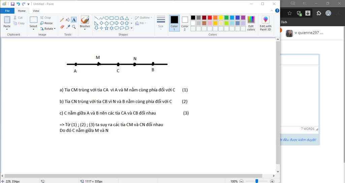Pick the Line shape
Screen dimensions: 345x183
click(x=96, y=18)
